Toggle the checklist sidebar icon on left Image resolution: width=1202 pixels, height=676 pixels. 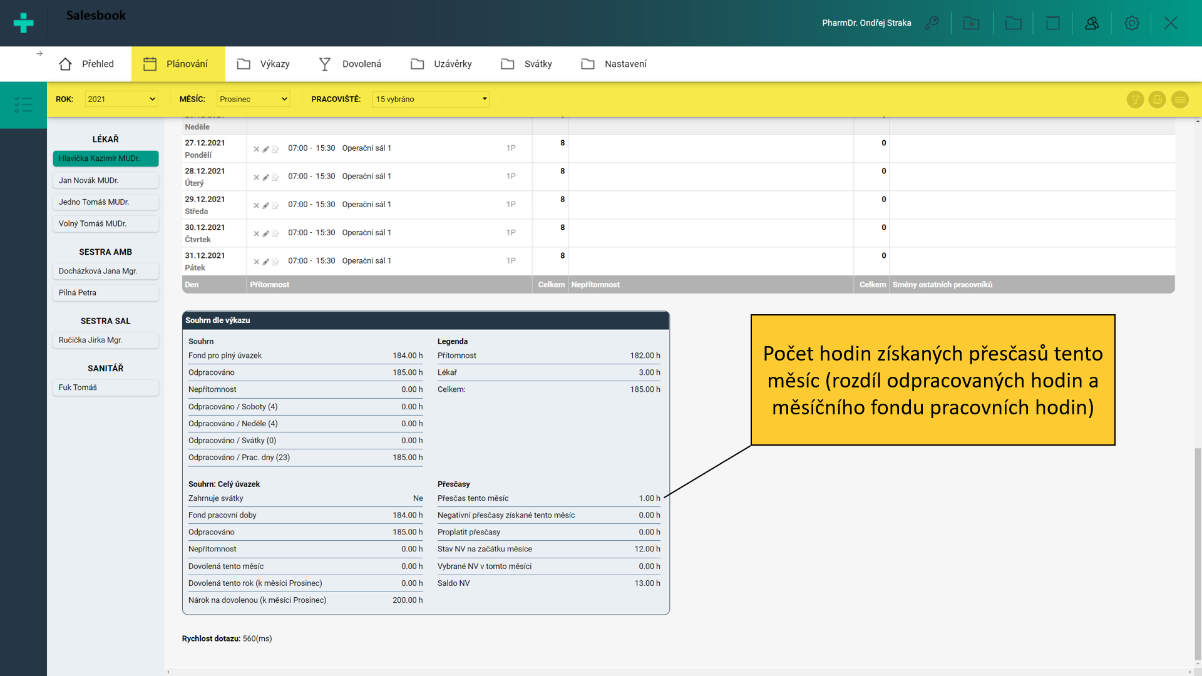pyautogui.click(x=23, y=105)
